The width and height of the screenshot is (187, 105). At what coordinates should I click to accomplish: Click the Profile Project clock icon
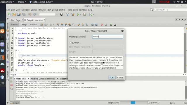pyautogui.click(x=91, y=15)
